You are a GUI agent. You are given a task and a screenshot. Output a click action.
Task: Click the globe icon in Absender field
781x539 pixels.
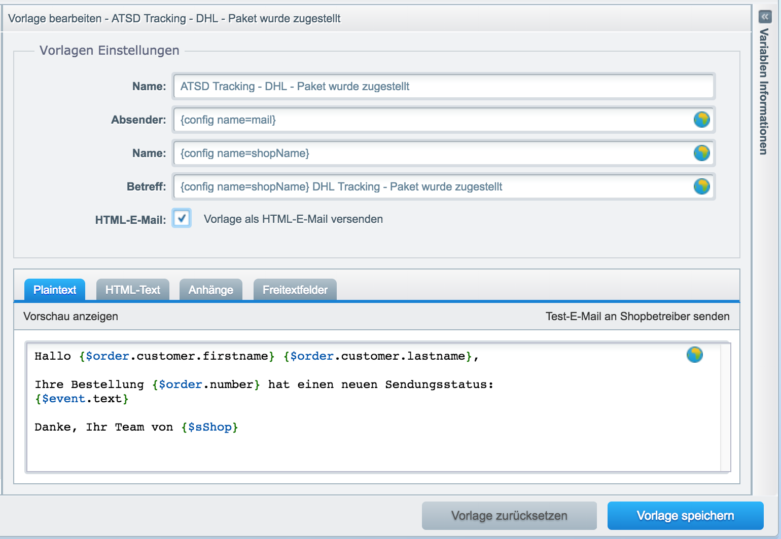pyautogui.click(x=701, y=120)
